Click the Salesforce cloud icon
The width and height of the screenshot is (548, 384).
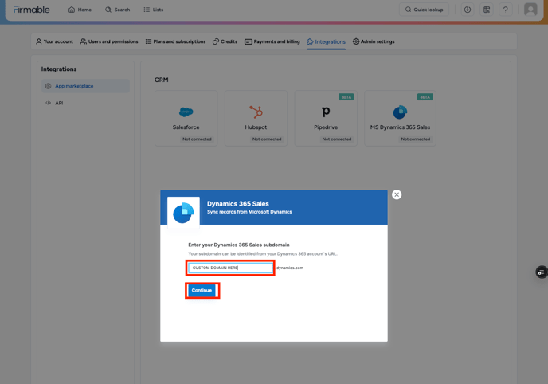tap(186, 112)
